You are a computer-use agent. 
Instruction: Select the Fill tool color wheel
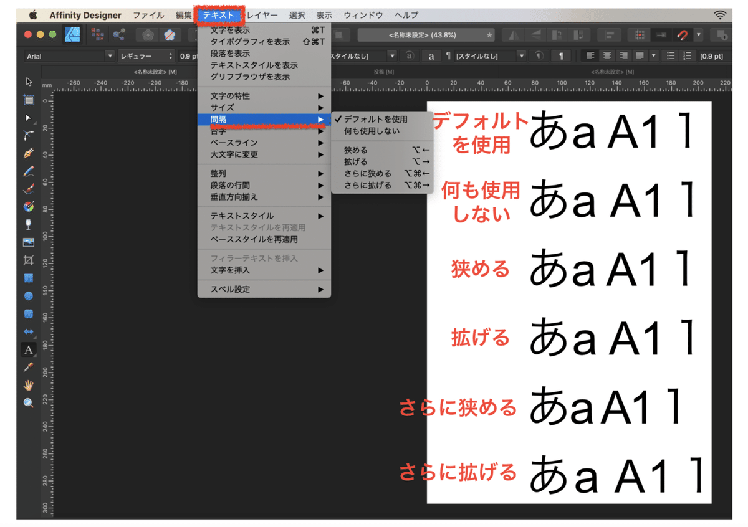(x=29, y=207)
